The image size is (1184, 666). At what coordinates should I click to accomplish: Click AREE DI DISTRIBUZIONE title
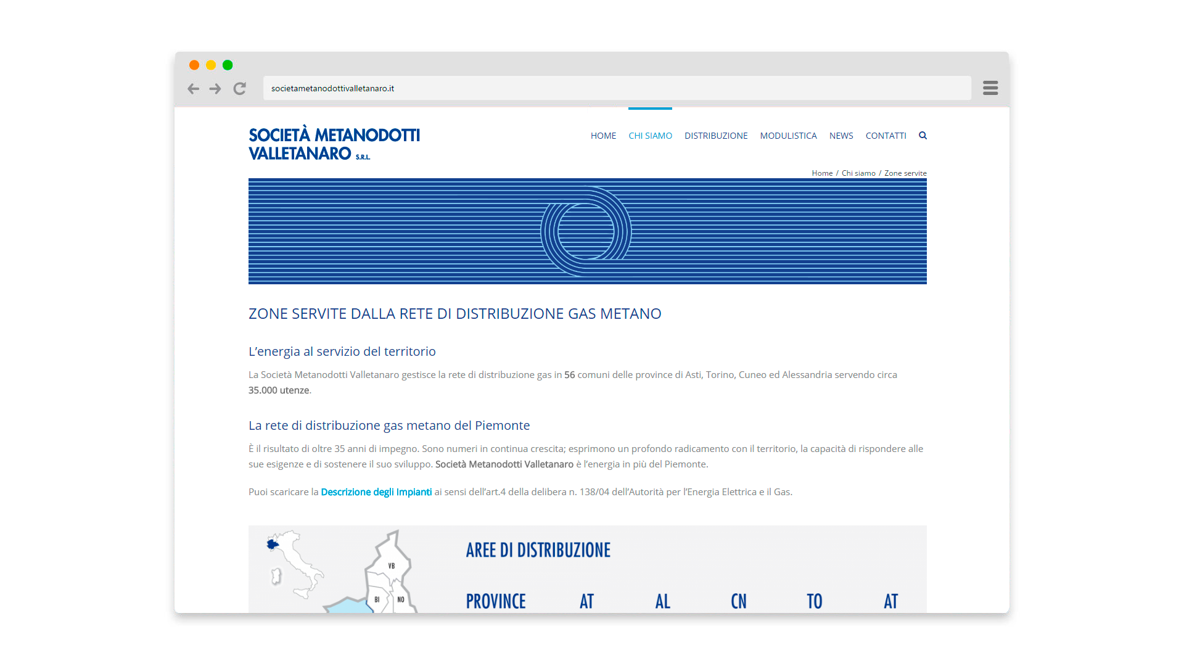[x=538, y=550]
